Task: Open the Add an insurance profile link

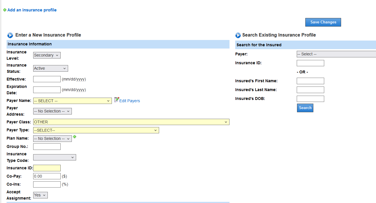Action: point(32,10)
